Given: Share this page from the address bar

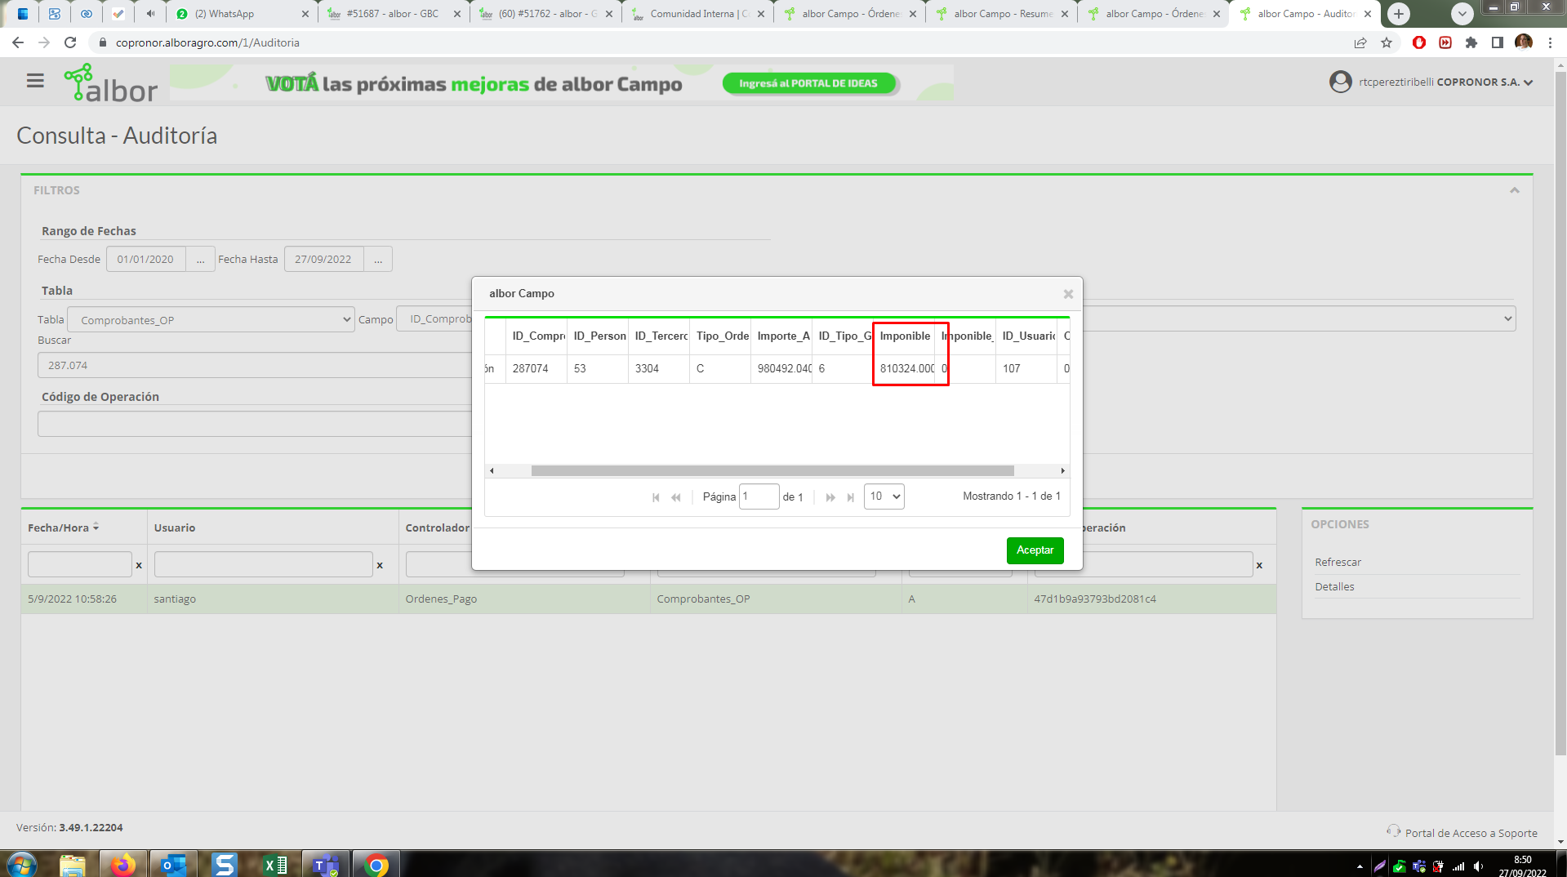Looking at the screenshot, I should [1360, 42].
